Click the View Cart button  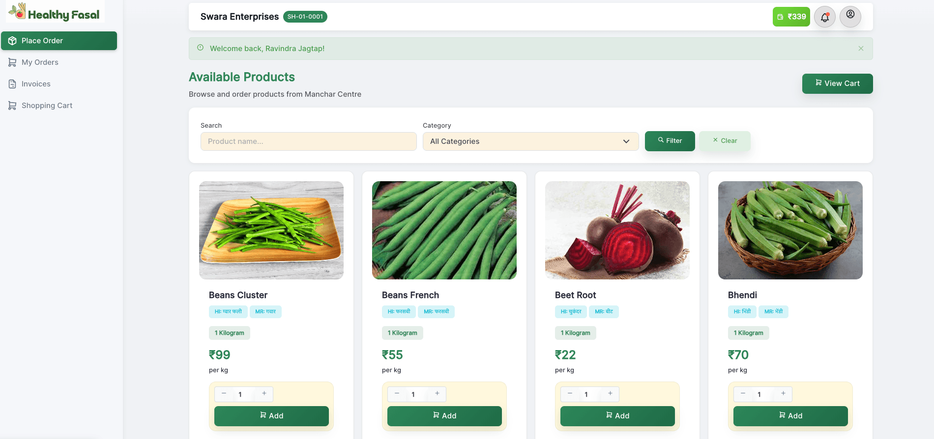[837, 83]
